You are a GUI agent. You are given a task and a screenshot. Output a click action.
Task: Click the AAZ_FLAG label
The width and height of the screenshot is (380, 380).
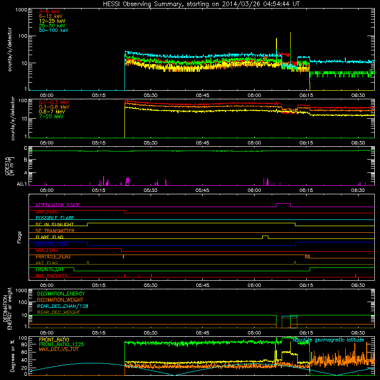click(47, 263)
